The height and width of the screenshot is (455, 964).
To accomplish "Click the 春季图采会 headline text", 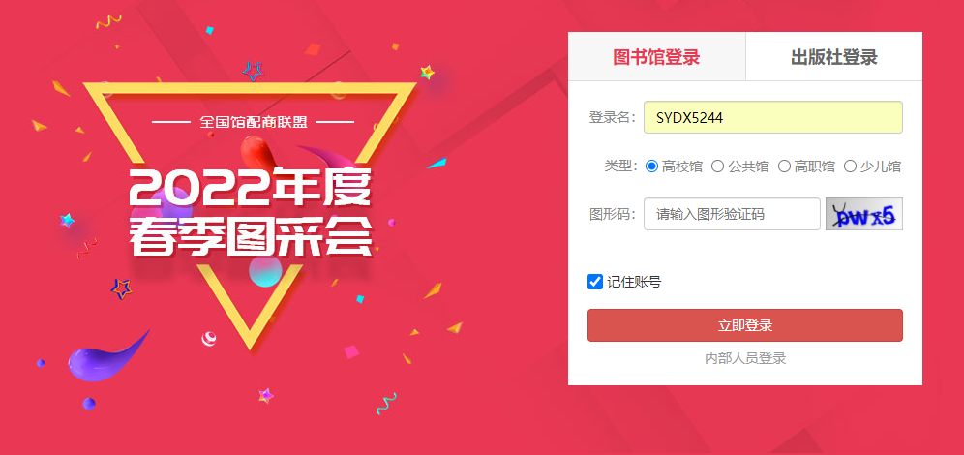I will 251,237.
